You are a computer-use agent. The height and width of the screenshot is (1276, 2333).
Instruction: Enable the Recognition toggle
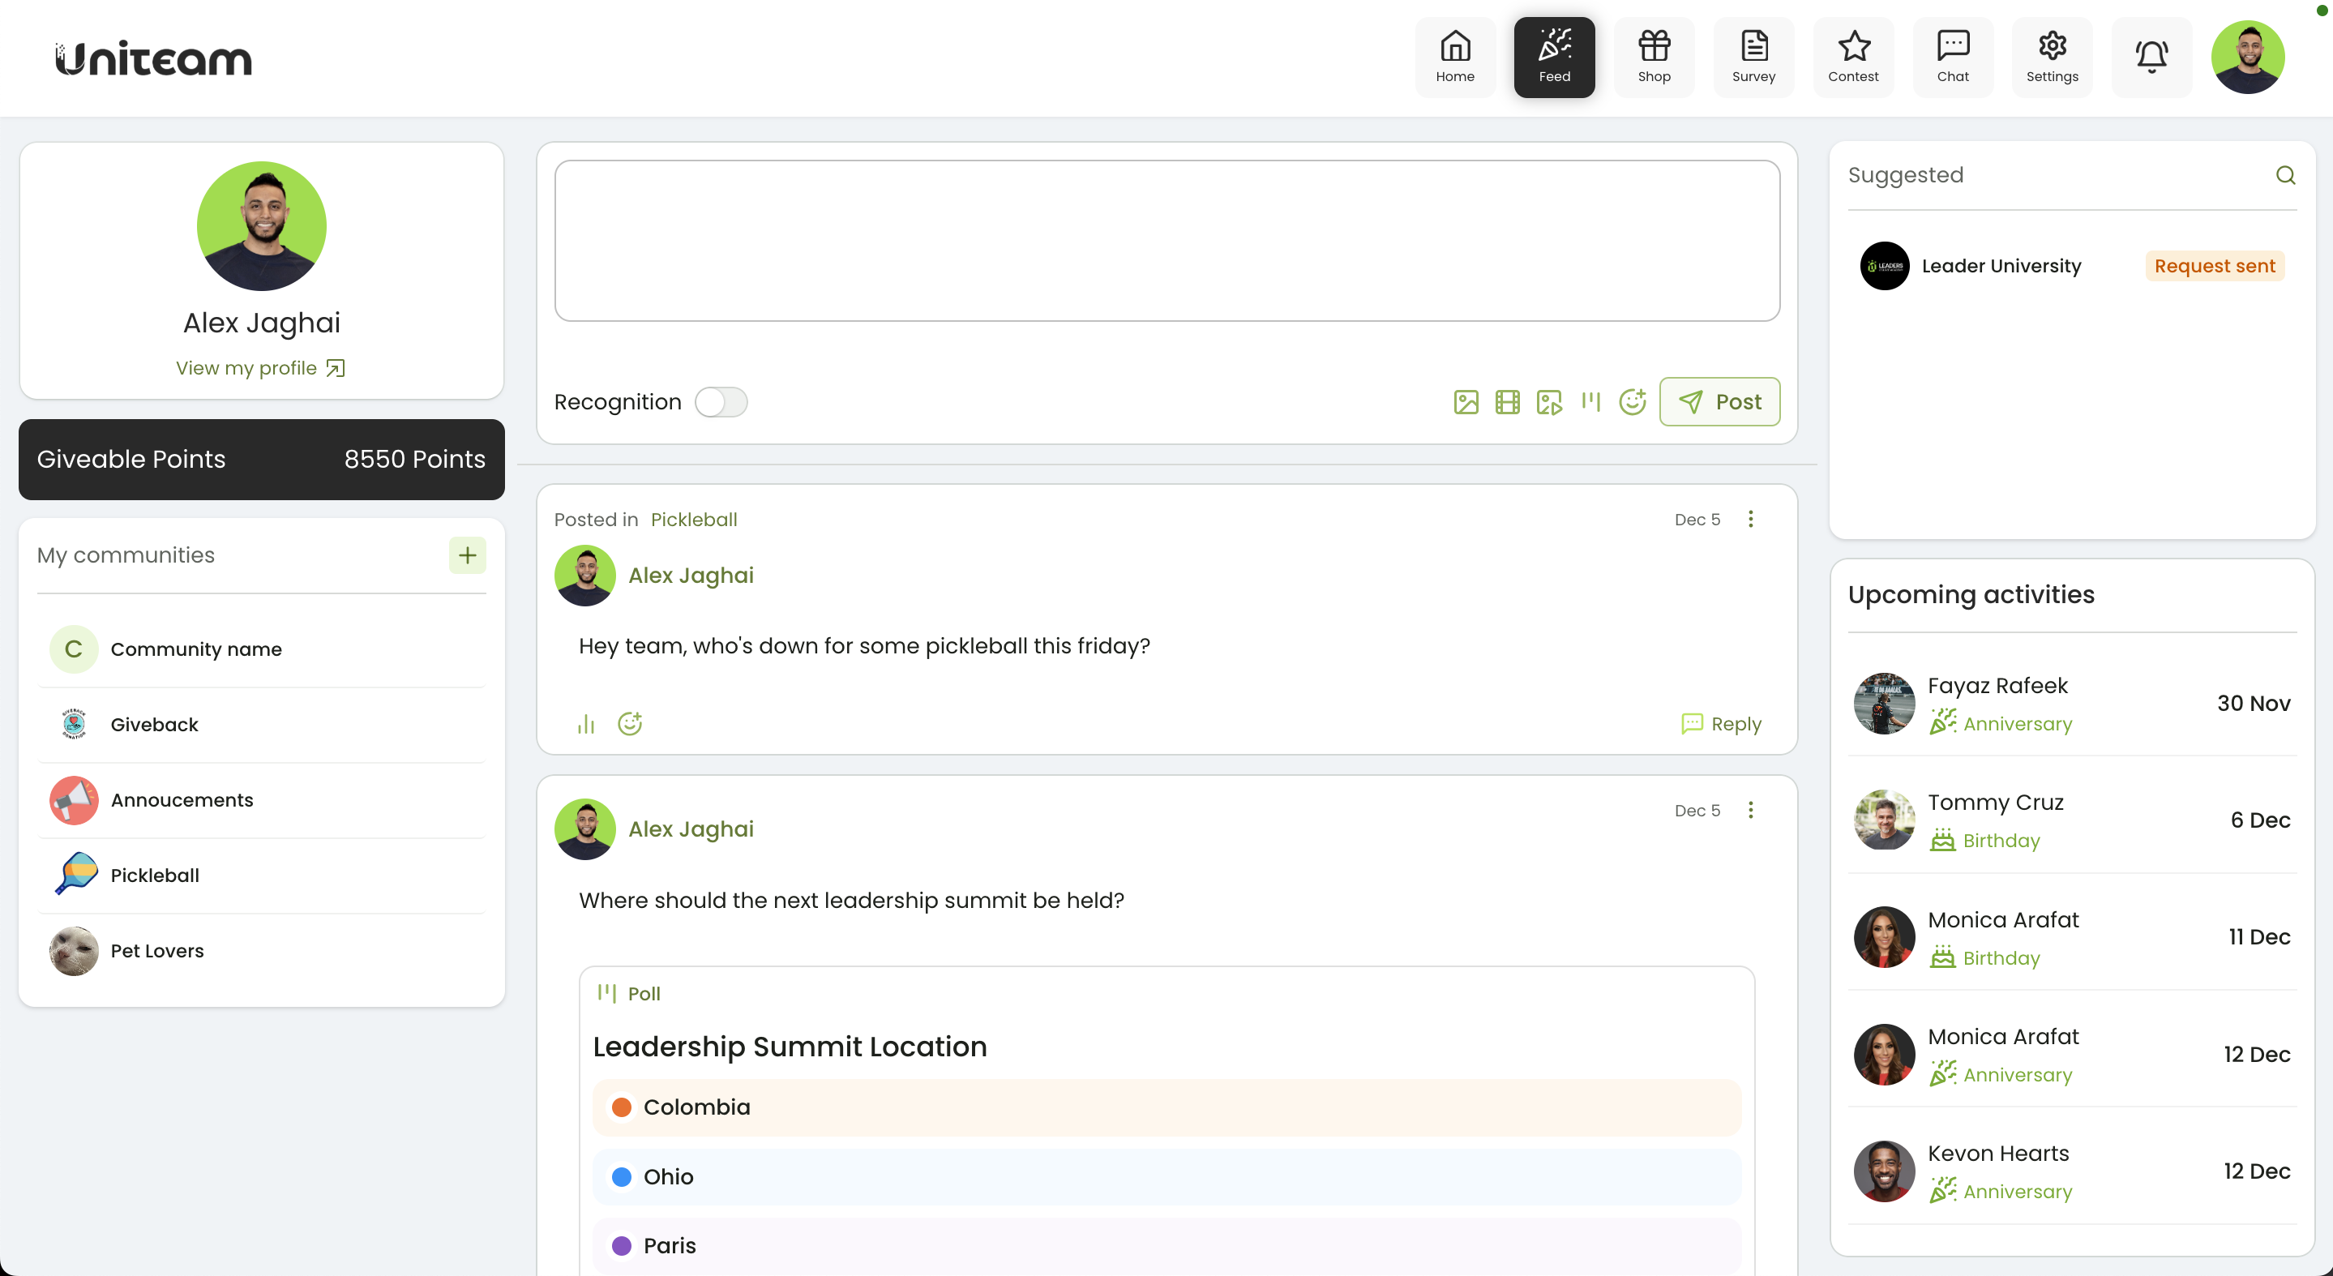(721, 401)
